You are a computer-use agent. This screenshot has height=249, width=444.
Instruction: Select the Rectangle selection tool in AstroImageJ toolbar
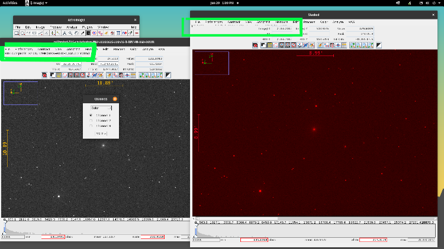click(17, 34)
